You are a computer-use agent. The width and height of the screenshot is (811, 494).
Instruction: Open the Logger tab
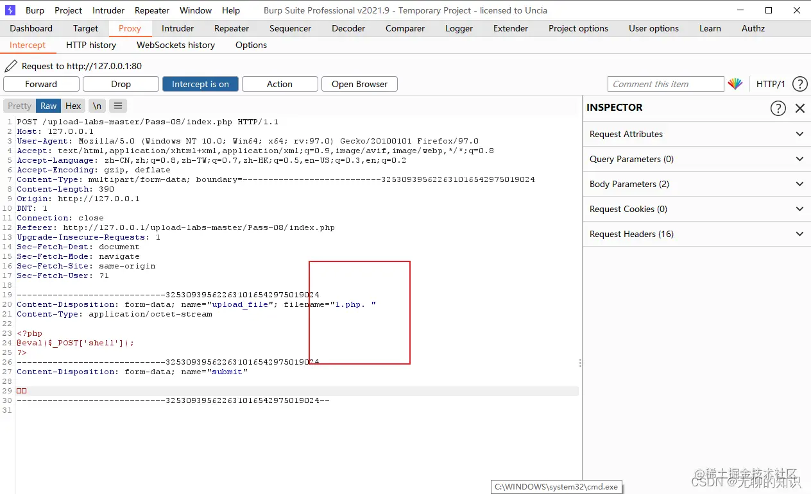(459, 28)
